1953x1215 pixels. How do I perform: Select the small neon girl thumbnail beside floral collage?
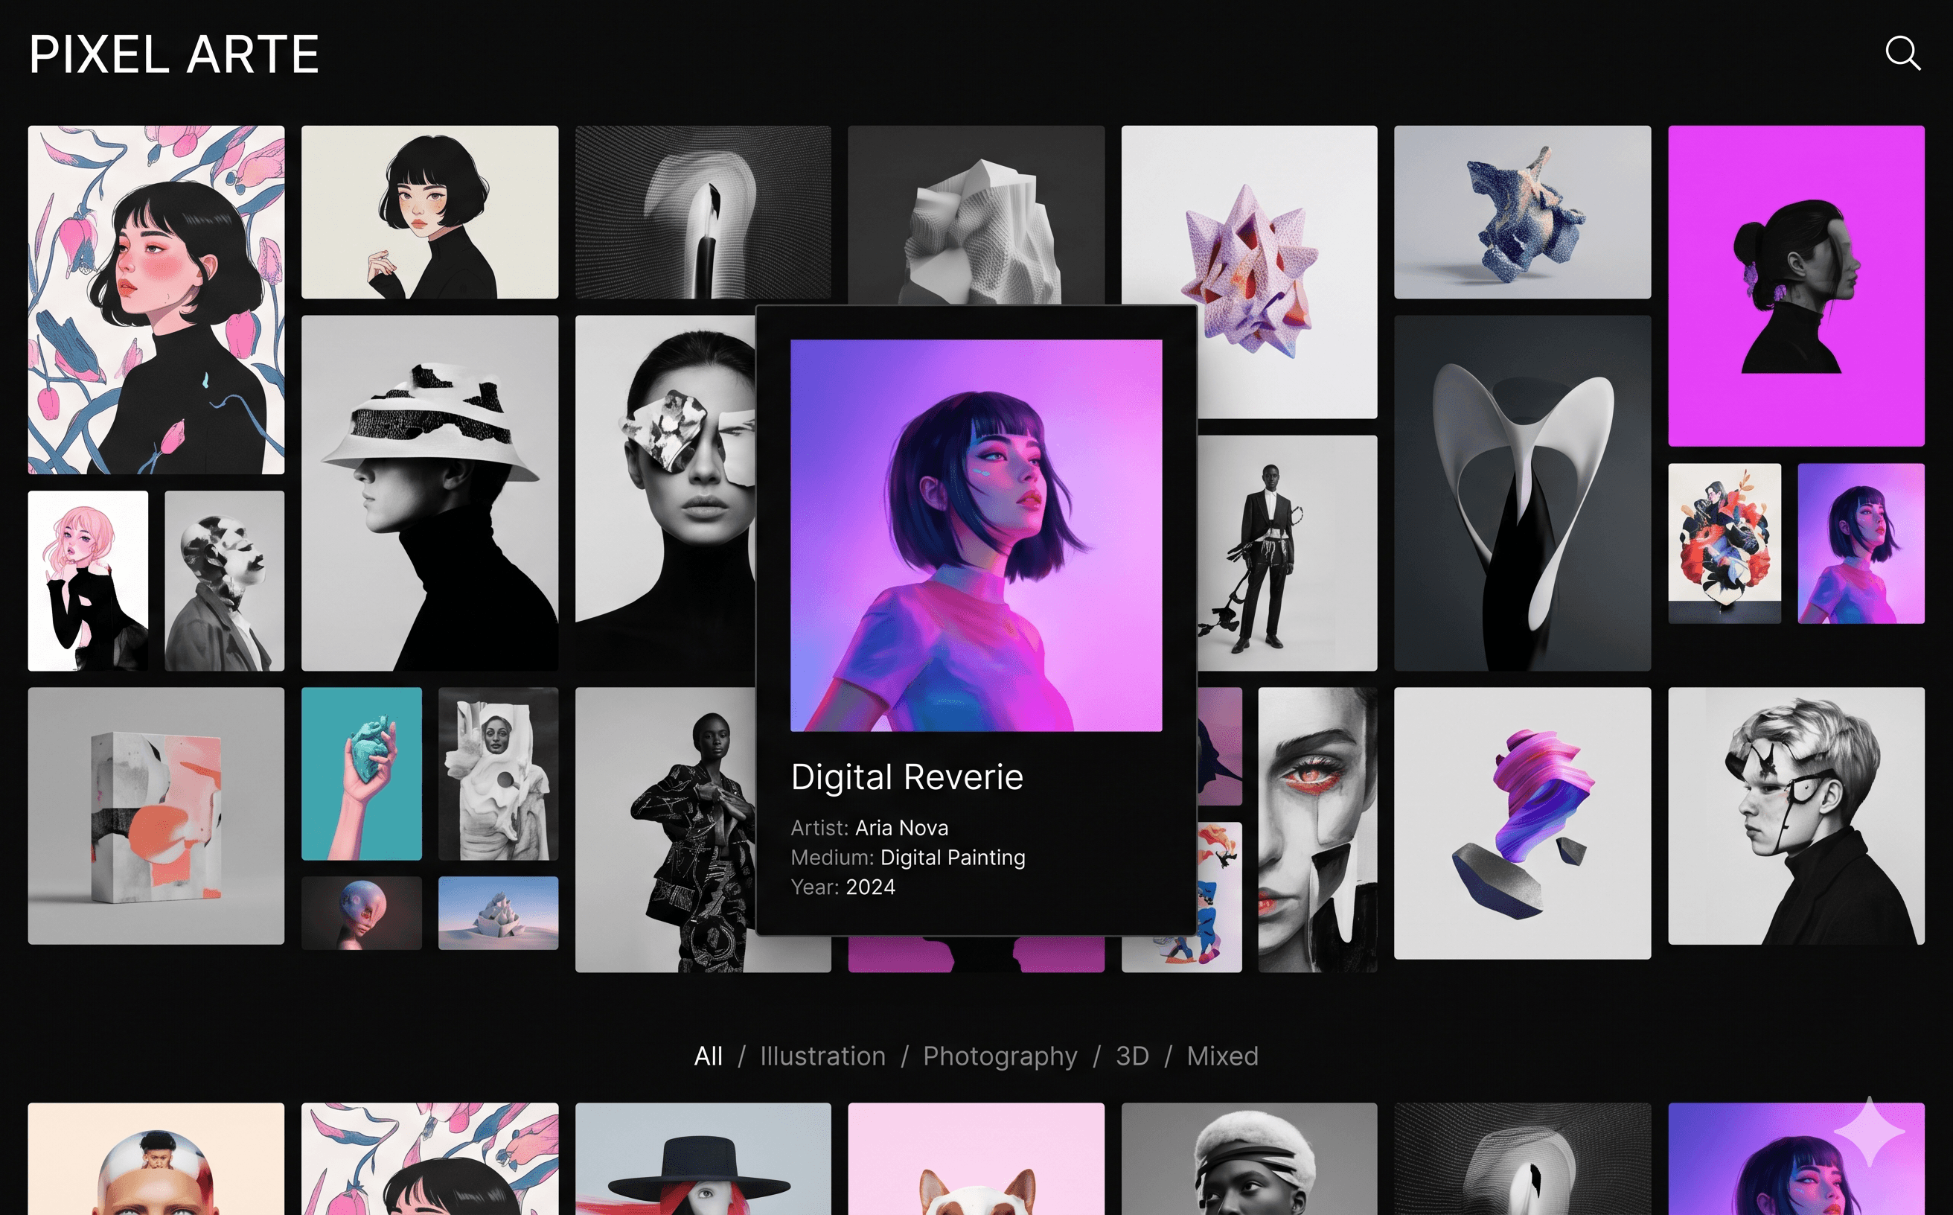1861,543
